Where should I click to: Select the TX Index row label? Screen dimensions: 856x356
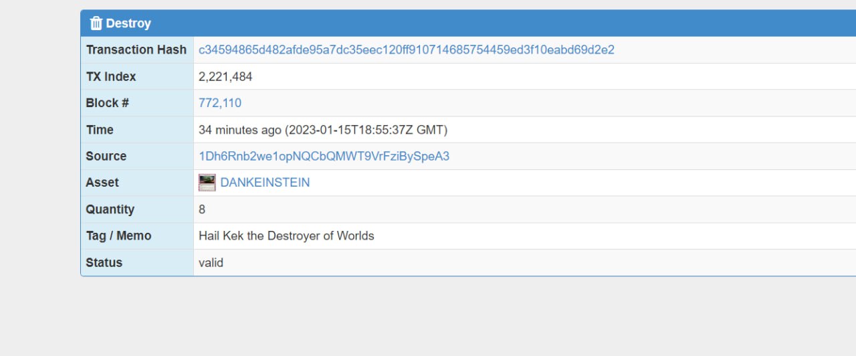point(111,77)
